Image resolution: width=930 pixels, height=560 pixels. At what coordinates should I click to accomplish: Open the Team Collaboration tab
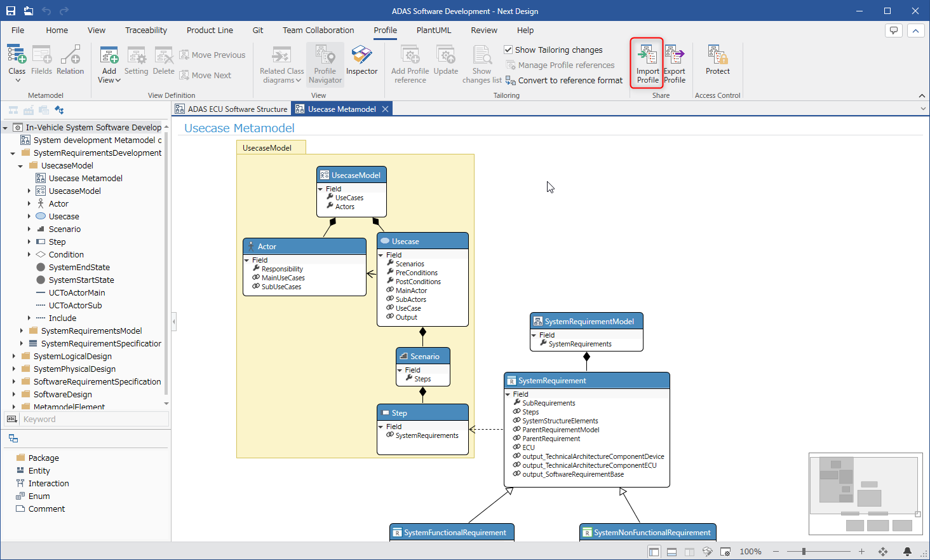(318, 30)
